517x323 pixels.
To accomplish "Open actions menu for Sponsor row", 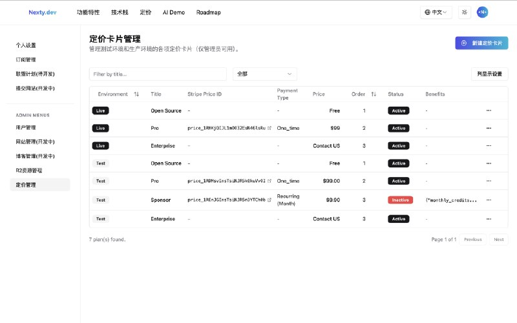I will click(x=489, y=200).
